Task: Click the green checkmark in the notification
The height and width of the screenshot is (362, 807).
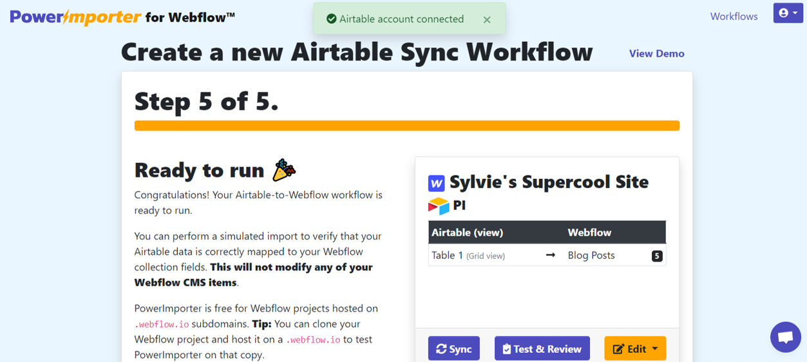Action: tap(332, 19)
